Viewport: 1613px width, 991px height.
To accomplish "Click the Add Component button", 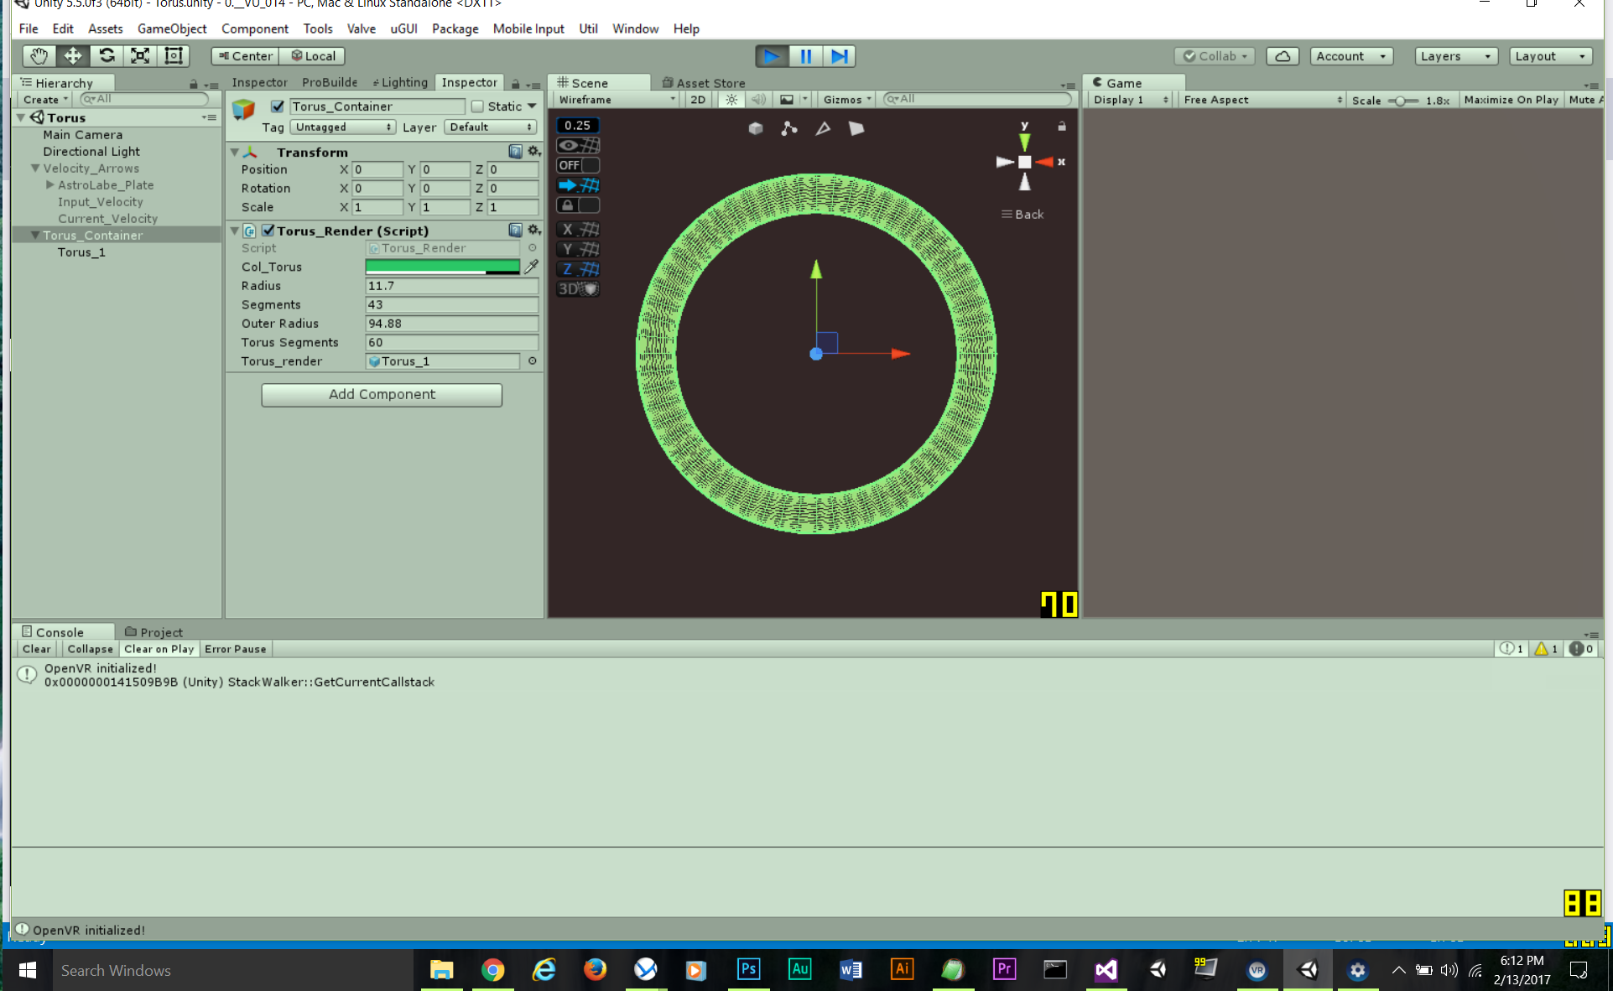I will click(382, 394).
